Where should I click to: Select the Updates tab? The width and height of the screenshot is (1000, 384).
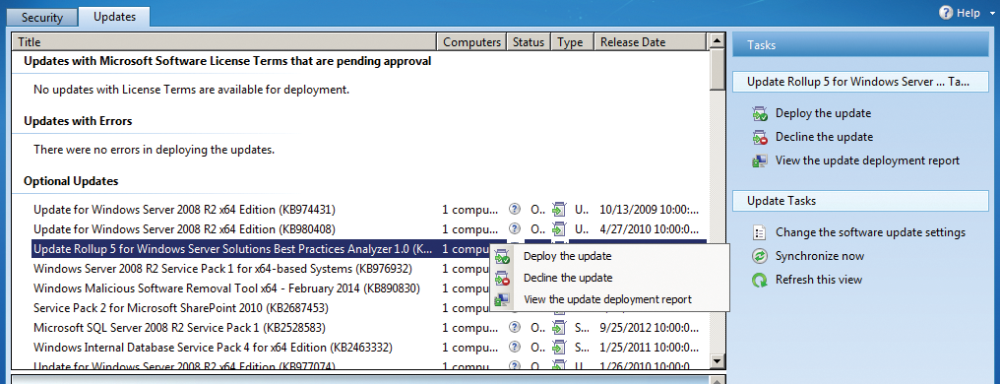click(114, 17)
